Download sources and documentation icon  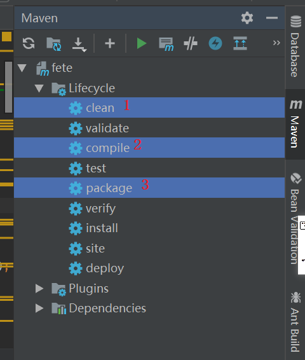[x=79, y=45]
